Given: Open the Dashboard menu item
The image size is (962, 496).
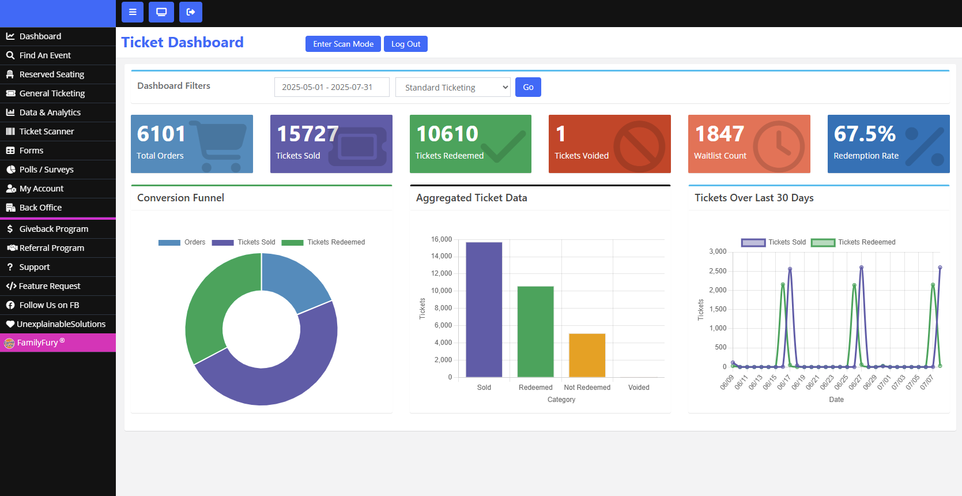Looking at the screenshot, I should click(x=58, y=36).
